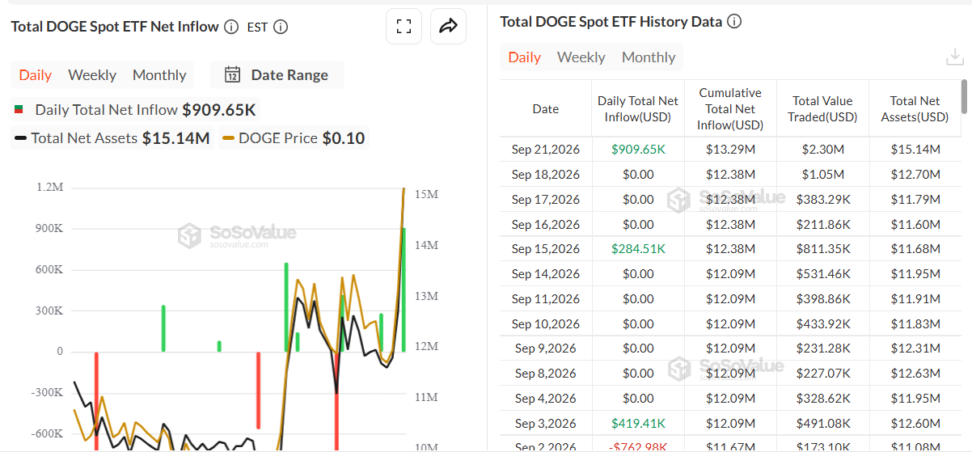Image resolution: width=972 pixels, height=452 pixels.
Task: Click the Date column header
Action: [546, 109]
